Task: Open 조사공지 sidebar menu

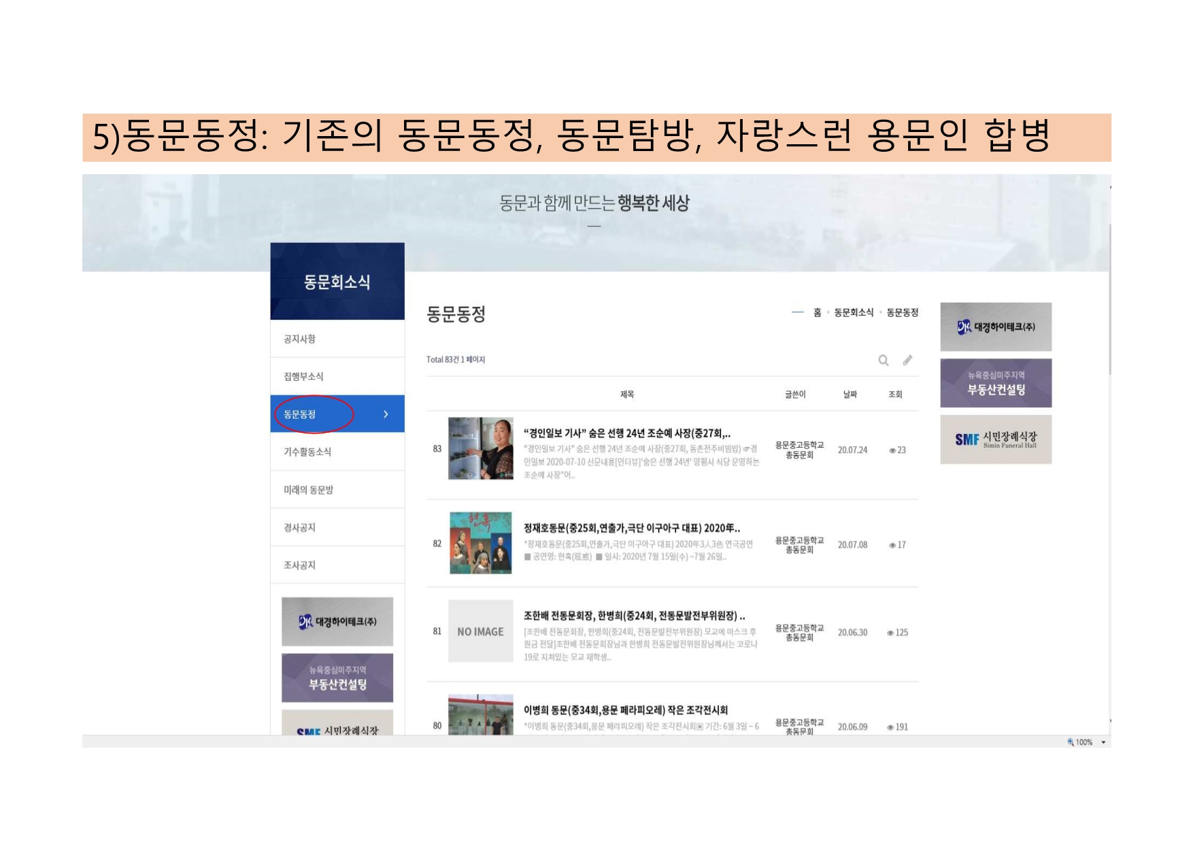Action: click(337, 565)
